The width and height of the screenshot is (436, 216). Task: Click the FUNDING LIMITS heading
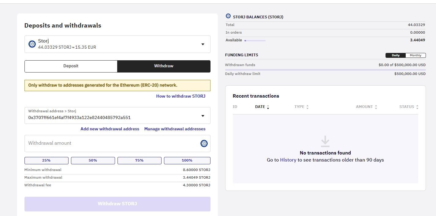click(242, 55)
